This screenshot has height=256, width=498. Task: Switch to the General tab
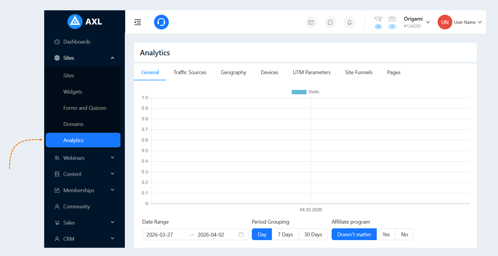click(150, 72)
